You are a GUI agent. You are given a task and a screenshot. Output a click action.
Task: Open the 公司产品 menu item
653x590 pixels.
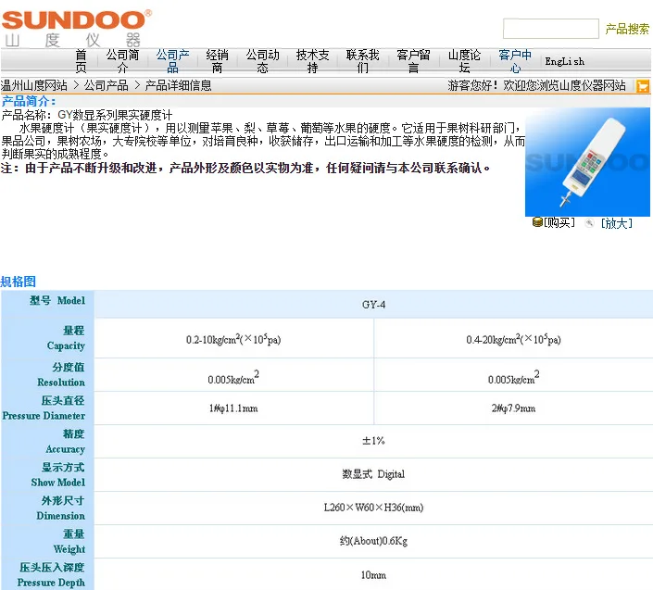point(172,61)
